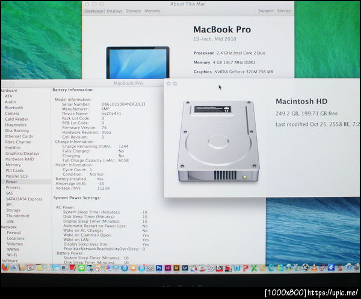361x299 pixels.
Task: Select FireWire in the sidebar
Action: pyautogui.click(x=13, y=148)
